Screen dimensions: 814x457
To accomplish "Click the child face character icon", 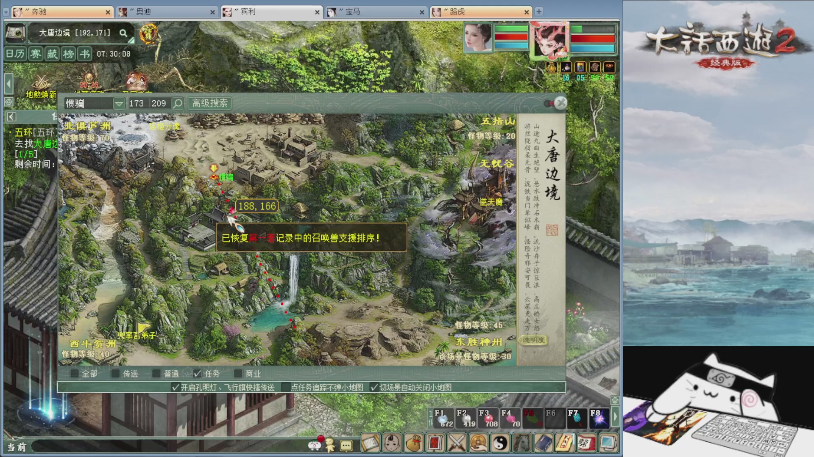I will 392,443.
